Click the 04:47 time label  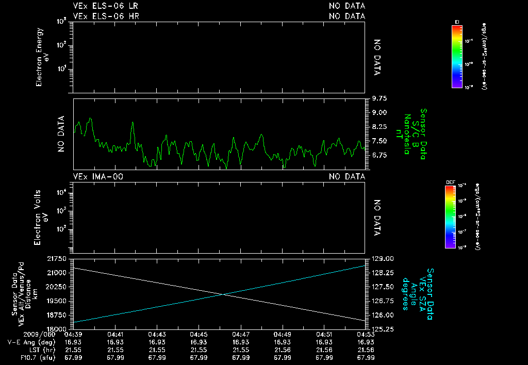pos(241,335)
